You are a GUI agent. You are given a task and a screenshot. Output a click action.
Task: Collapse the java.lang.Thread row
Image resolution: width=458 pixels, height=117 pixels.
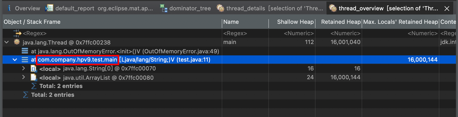point(7,42)
